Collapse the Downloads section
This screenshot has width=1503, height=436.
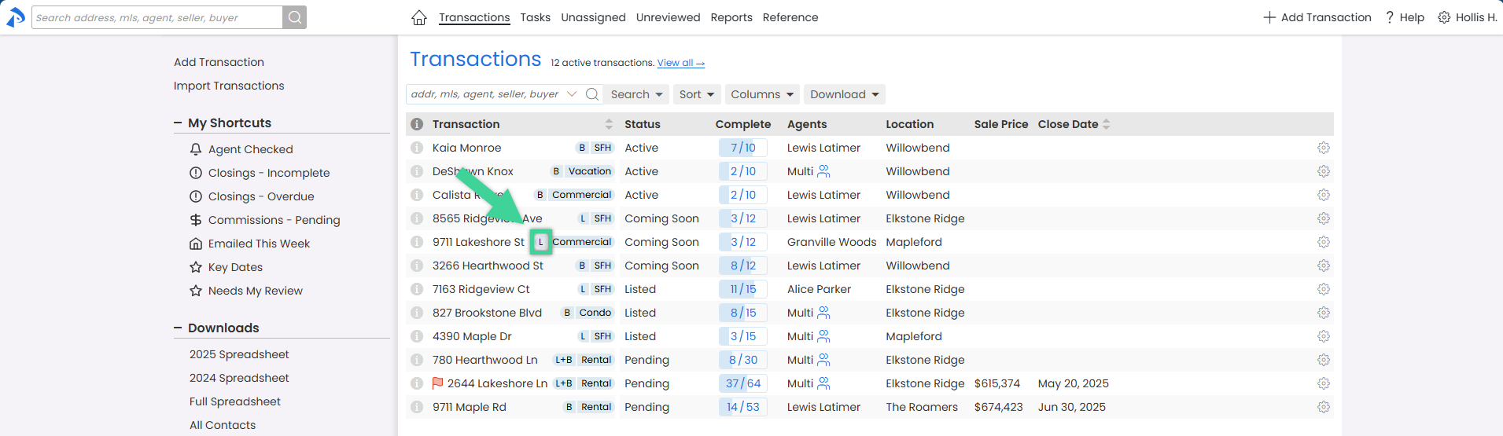[x=178, y=328]
